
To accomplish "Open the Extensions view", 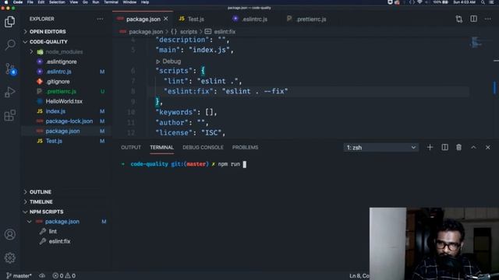I will coord(10,115).
